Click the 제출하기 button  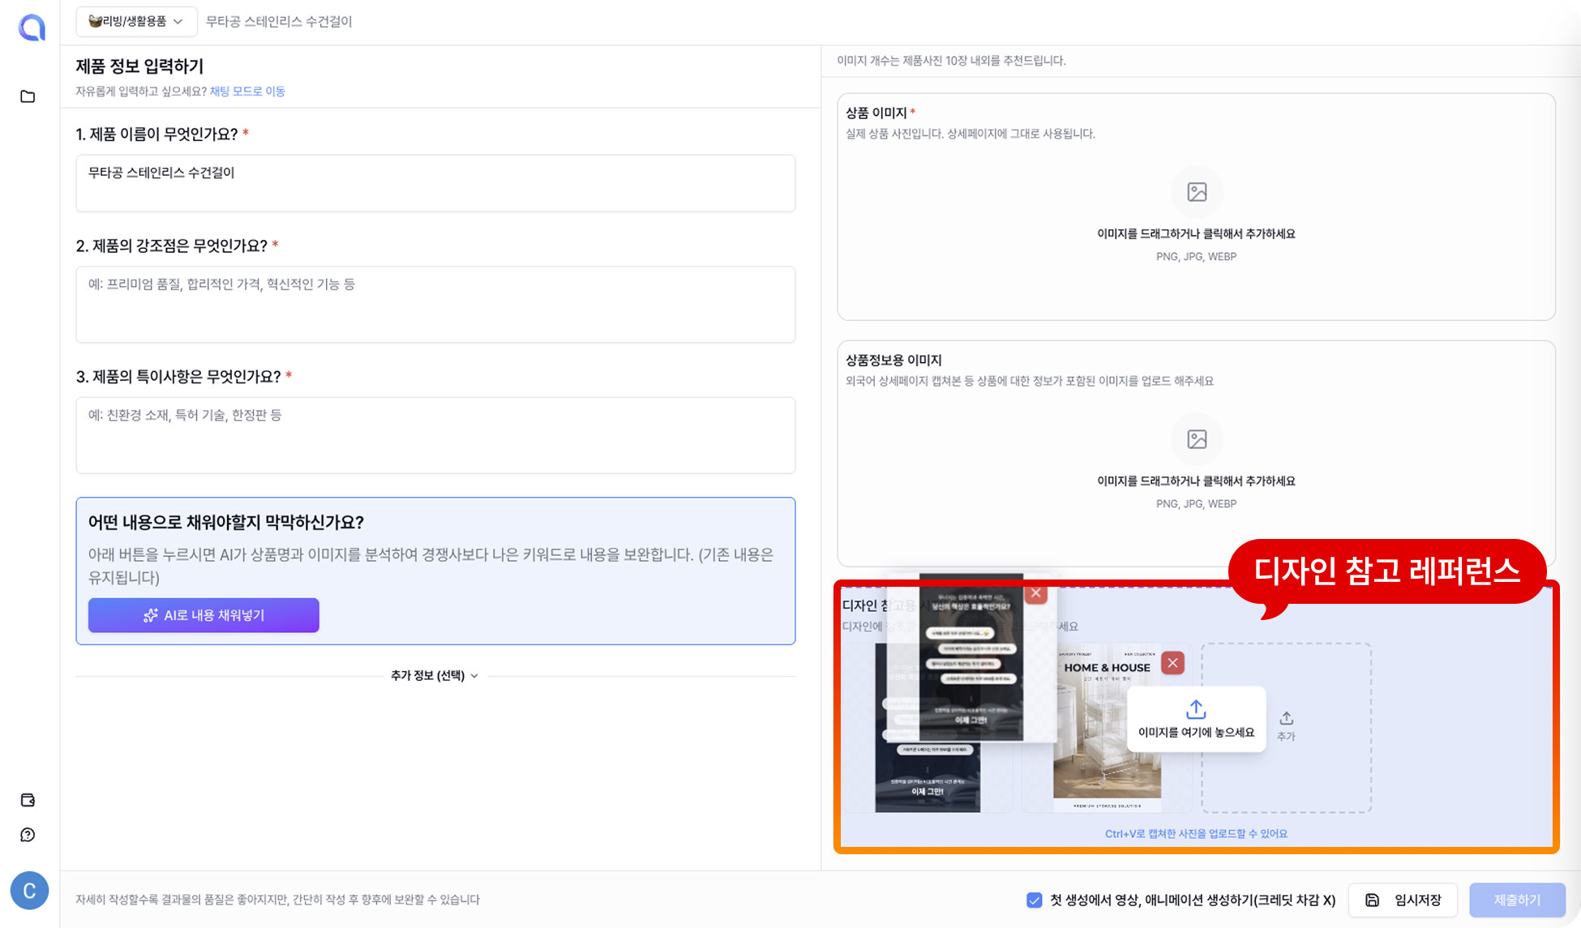click(x=1517, y=900)
